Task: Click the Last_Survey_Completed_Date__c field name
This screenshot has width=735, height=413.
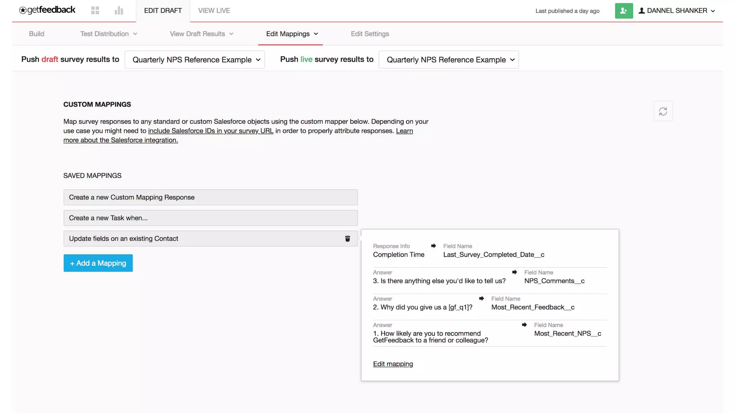Action: pyautogui.click(x=494, y=255)
